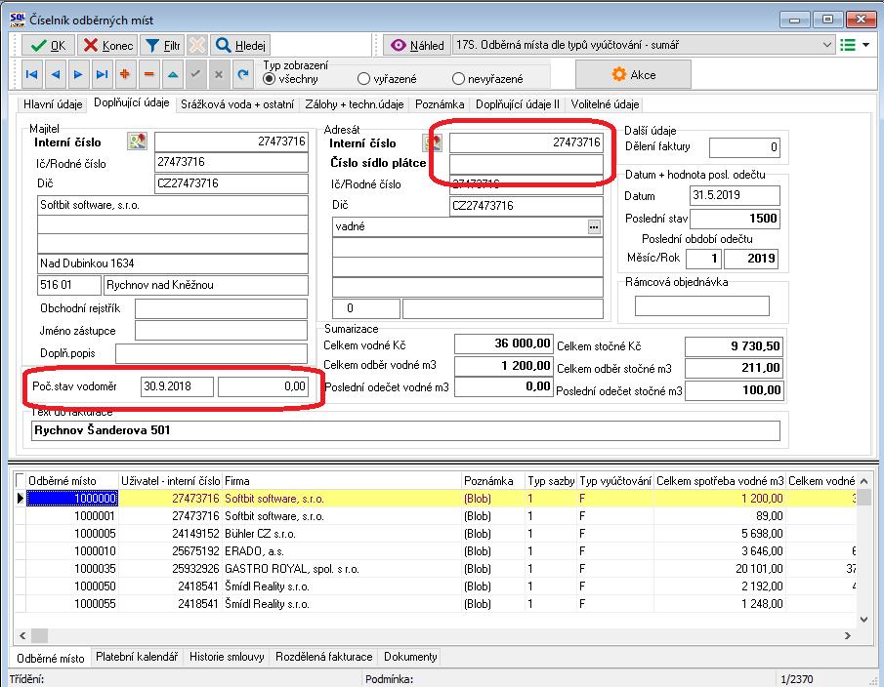Click Datum field showing 31.5.2019
This screenshot has width=884, height=687.
pyautogui.click(x=735, y=195)
